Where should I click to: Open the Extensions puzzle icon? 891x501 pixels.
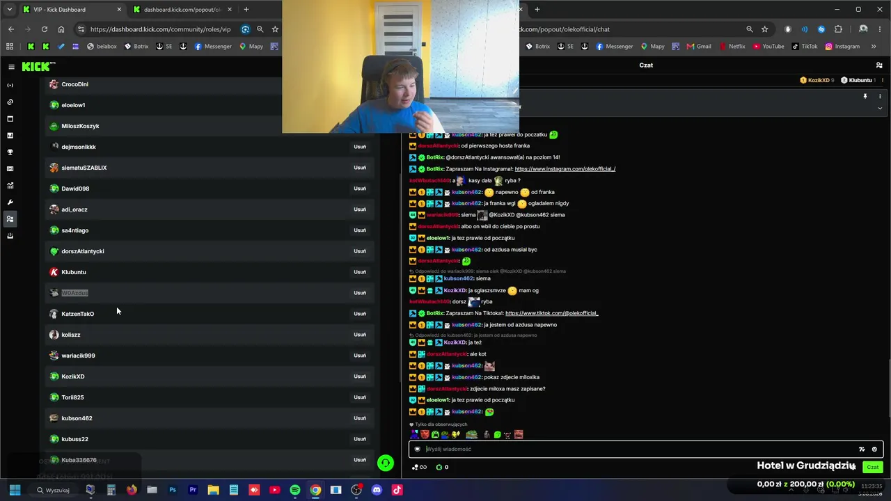[838, 29]
